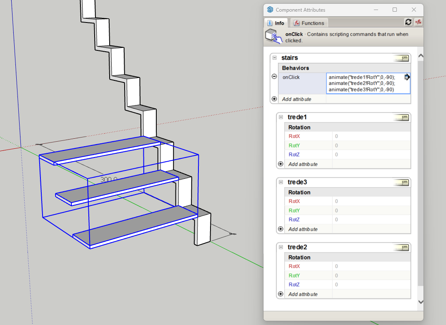Collapse the trede2 section
Image resolution: width=446 pixels, height=325 pixels.
point(281,247)
